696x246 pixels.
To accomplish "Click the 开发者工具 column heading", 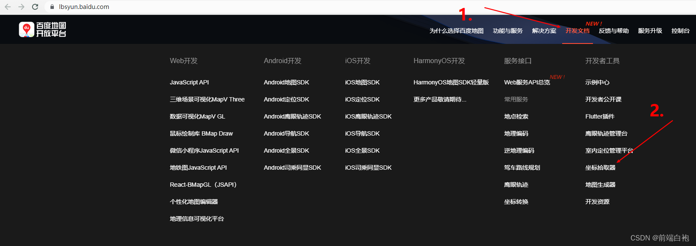I will 602,61.
